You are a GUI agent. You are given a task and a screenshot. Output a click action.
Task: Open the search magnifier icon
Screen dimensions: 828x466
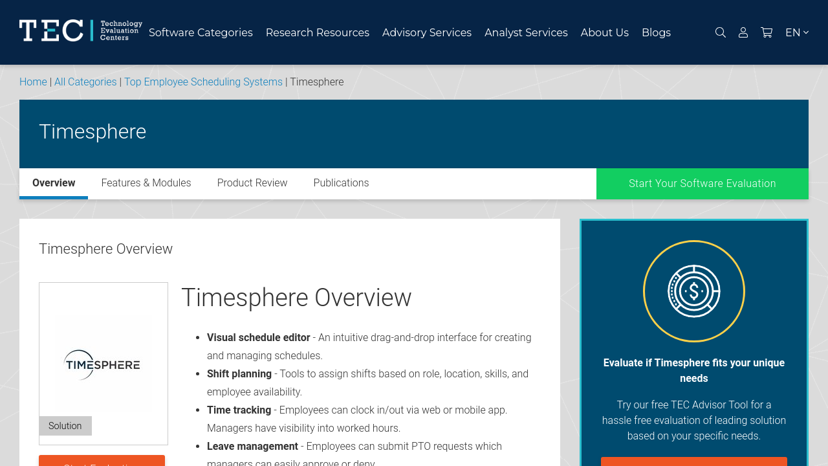point(721,32)
